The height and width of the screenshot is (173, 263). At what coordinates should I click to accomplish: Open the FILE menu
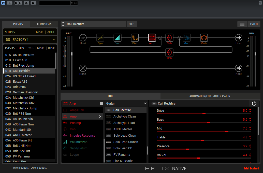click(131, 24)
